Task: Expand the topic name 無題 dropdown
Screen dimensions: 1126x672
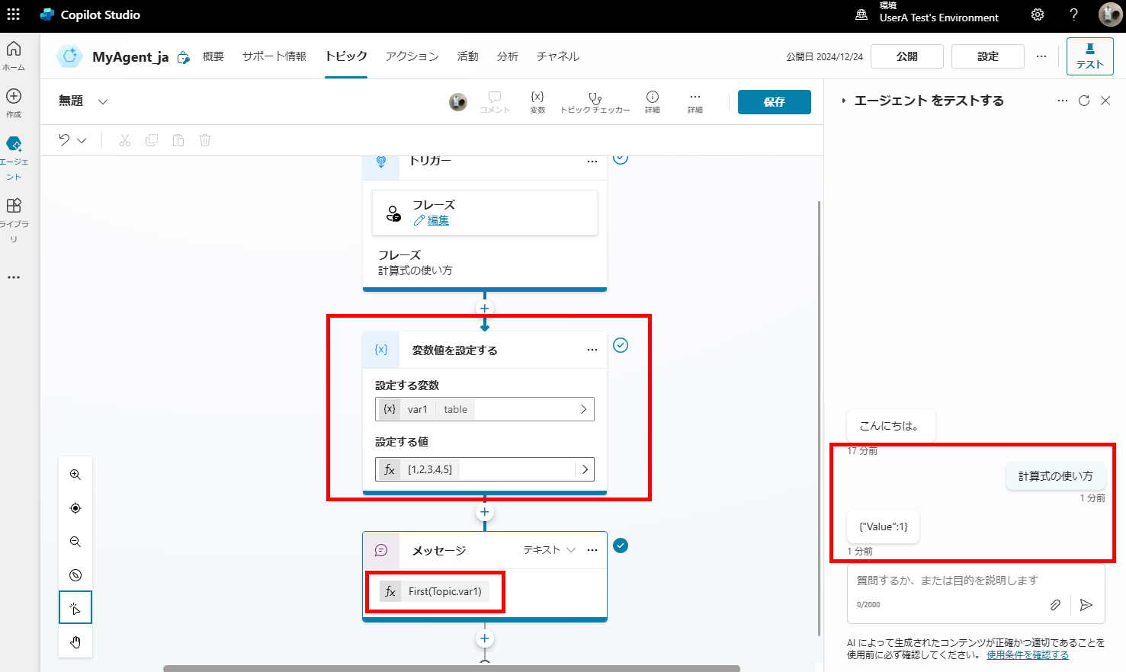Action: click(x=103, y=101)
